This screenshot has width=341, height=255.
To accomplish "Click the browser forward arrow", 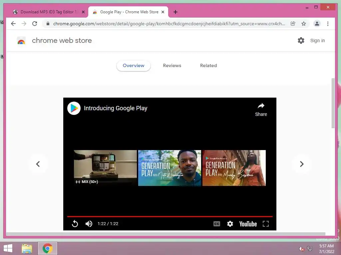I will click(24, 24).
